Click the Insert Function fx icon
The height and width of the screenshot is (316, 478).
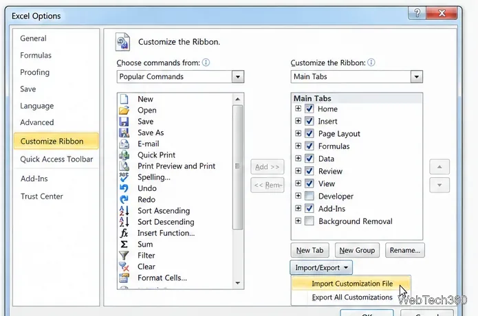(124, 233)
